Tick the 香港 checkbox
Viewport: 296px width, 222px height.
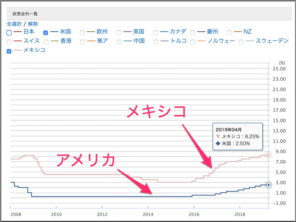click(46, 42)
